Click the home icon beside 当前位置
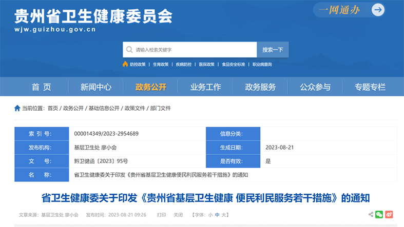The height and width of the screenshot is (227, 404). [x=17, y=108]
